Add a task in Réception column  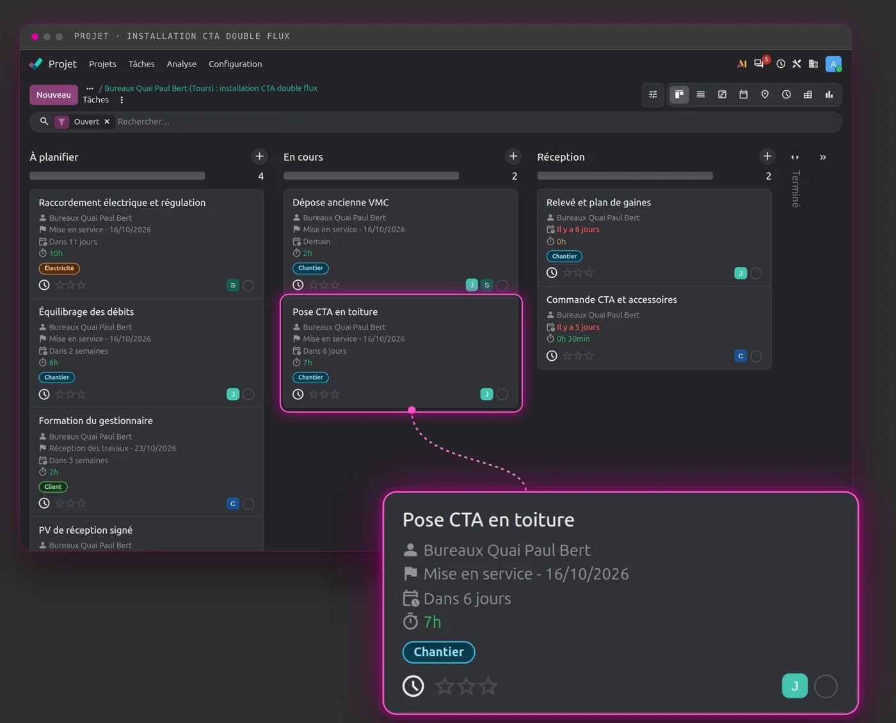767,156
